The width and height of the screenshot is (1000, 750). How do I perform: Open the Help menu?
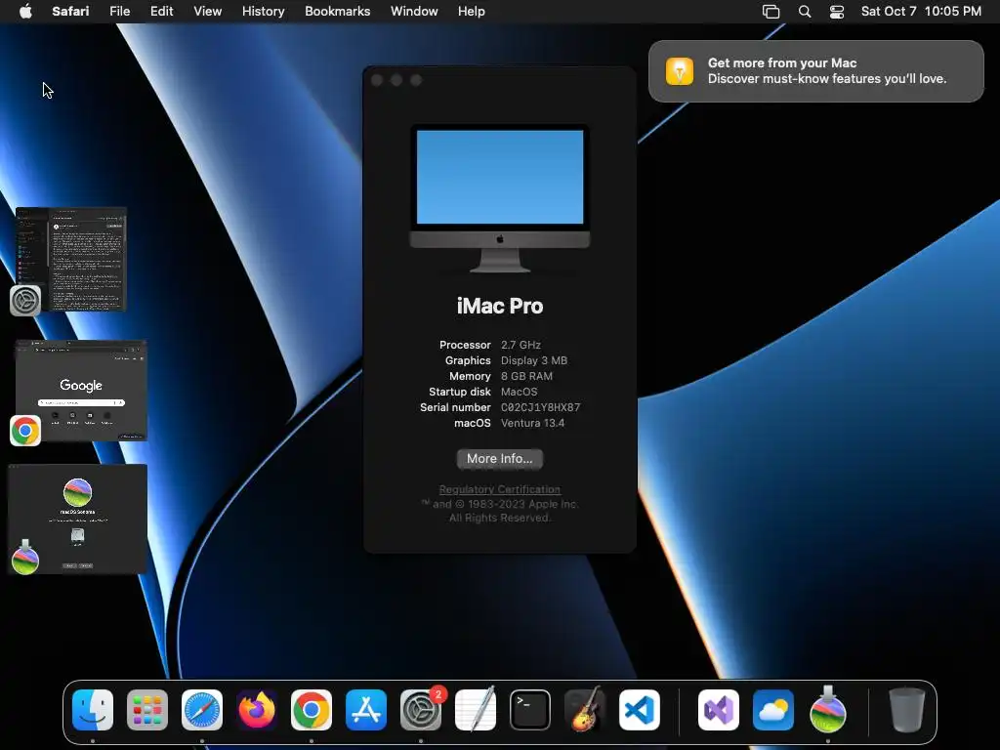tap(472, 12)
